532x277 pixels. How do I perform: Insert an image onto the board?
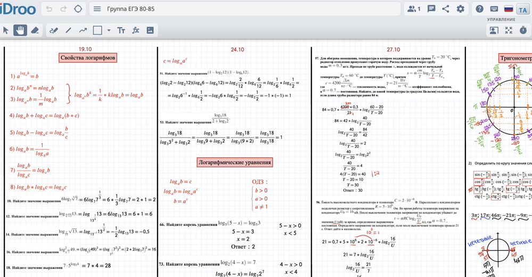pos(150,30)
